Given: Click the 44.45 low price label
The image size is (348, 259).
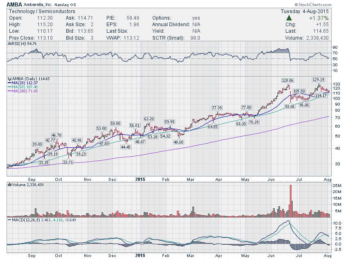Looking at the screenshot, I should click(126, 147).
